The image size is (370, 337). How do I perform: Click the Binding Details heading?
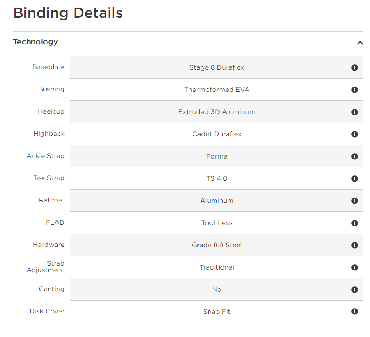click(x=68, y=13)
